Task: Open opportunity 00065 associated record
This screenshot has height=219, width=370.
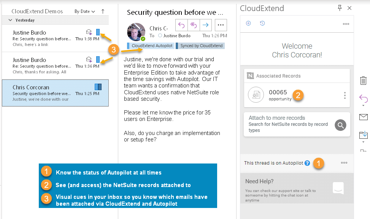Action: [x=278, y=95]
